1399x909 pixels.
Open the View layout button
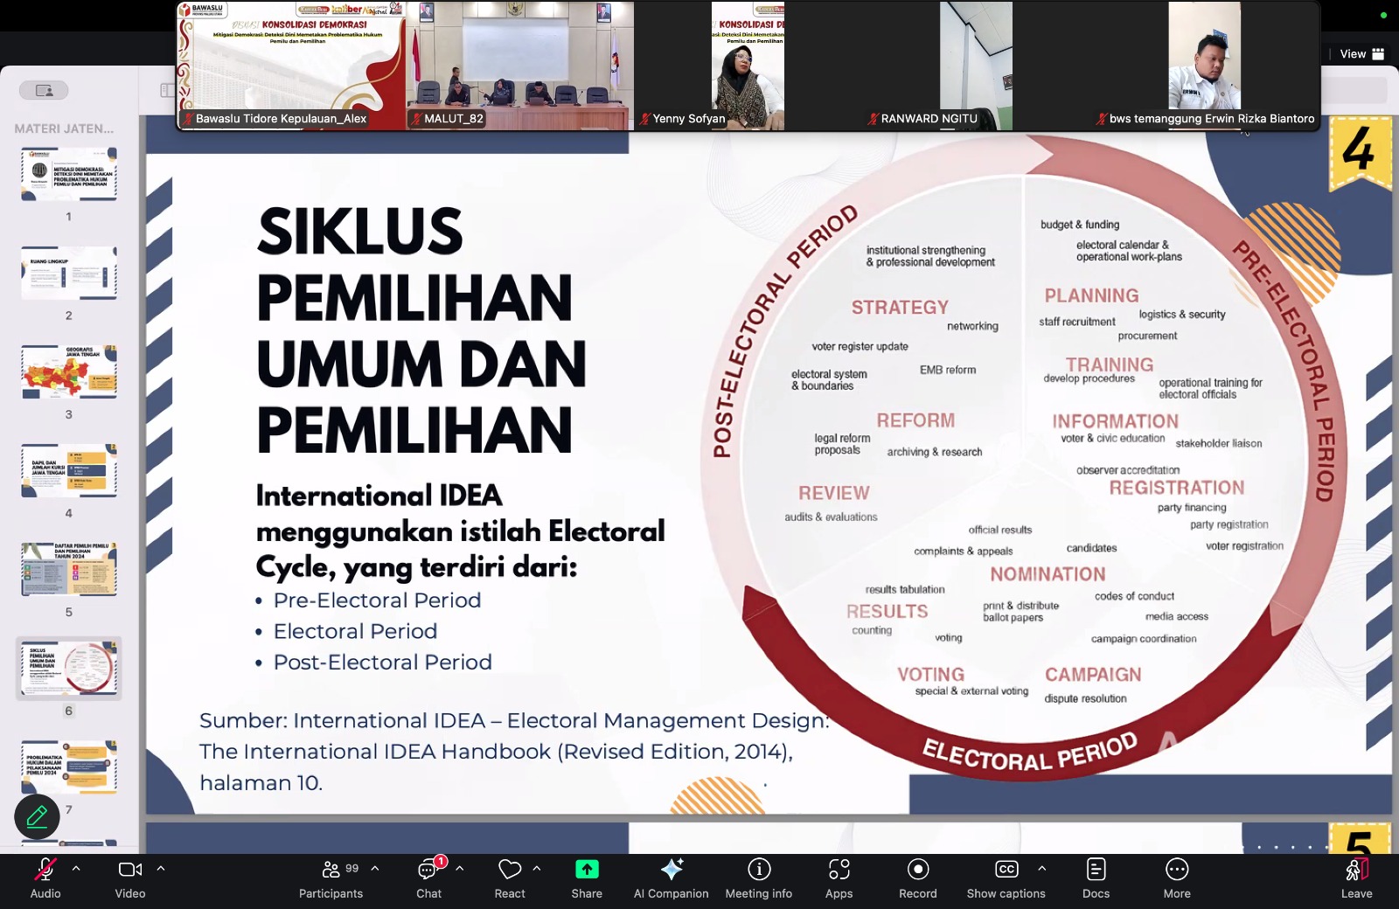tap(1361, 54)
